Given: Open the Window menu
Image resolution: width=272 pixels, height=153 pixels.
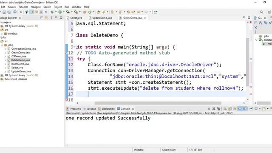Looking at the screenshot, I should pyautogui.click(x=76, y=7).
